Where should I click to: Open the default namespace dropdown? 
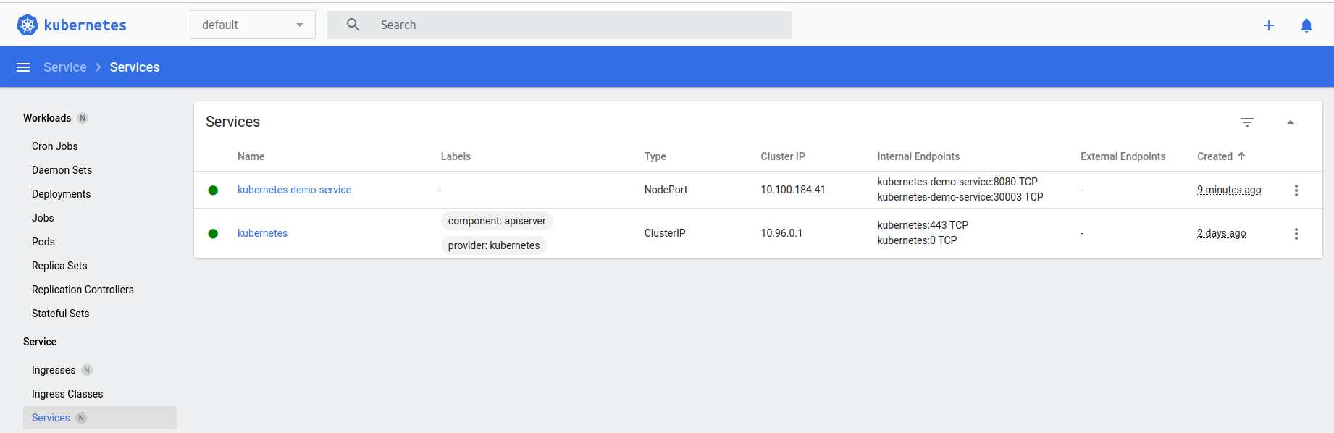pyautogui.click(x=252, y=25)
